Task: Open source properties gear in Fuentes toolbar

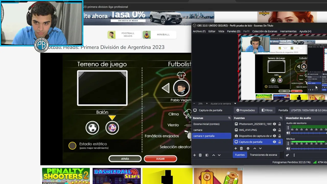Action: [x=248, y=148]
